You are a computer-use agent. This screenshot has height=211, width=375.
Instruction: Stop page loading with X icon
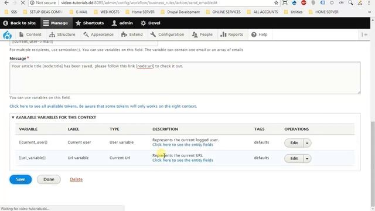coord(22,2)
